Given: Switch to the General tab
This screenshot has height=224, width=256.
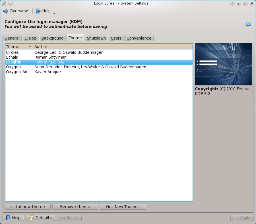Looking at the screenshot, I should coord(12,38).
